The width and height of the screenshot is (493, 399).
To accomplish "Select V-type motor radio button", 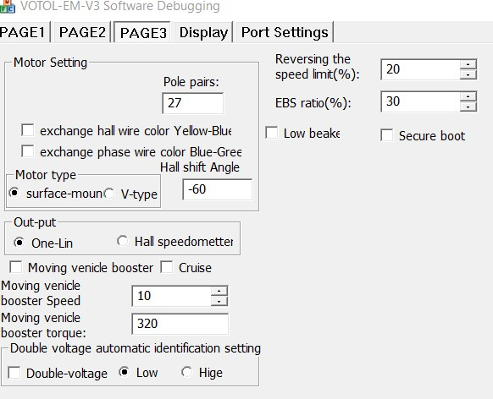I will click(x=109, y=194).
